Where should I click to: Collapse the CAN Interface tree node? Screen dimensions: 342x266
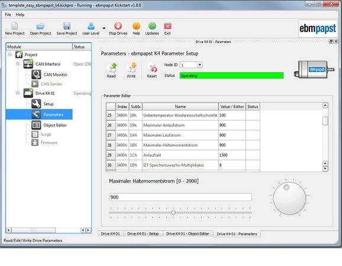coord(18,64)
